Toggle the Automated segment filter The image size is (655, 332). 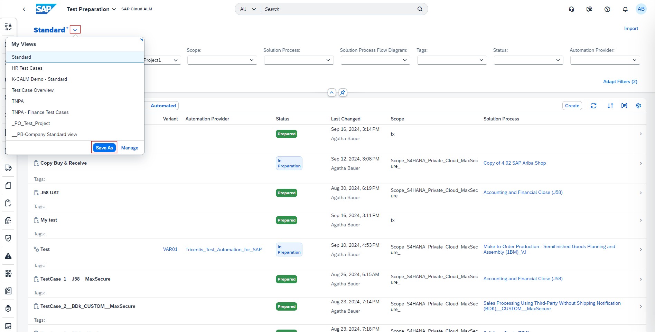click(x=163, y=106)
